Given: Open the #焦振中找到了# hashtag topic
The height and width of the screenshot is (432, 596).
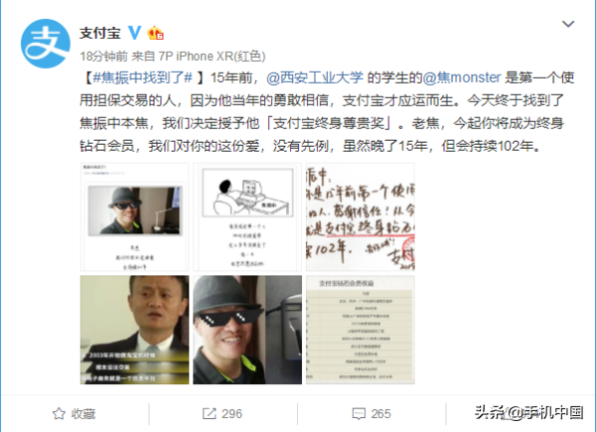Looking at the screenshot, I should pos(142,77).
